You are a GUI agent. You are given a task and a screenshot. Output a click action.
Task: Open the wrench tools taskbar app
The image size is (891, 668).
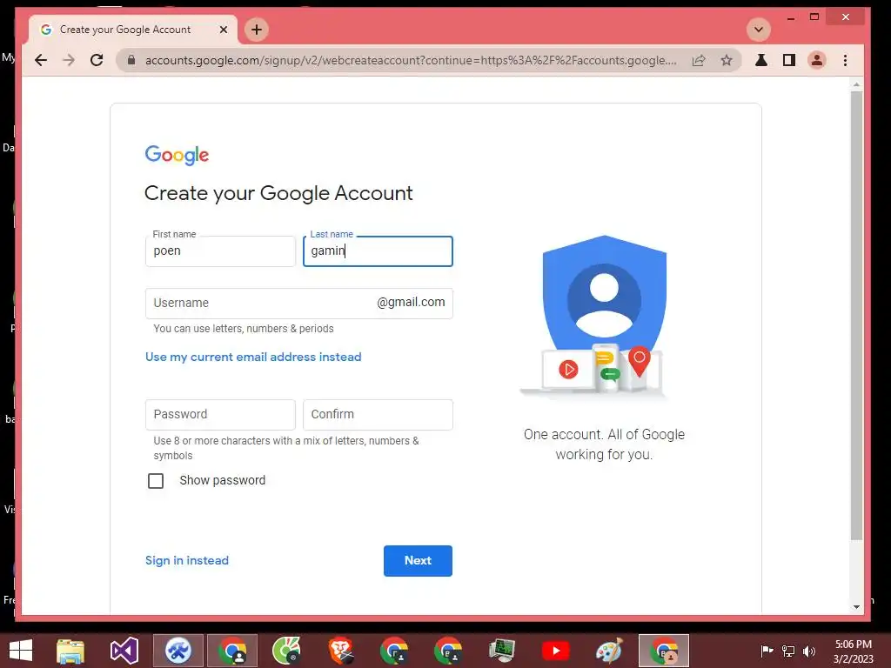tap(178, 651)
